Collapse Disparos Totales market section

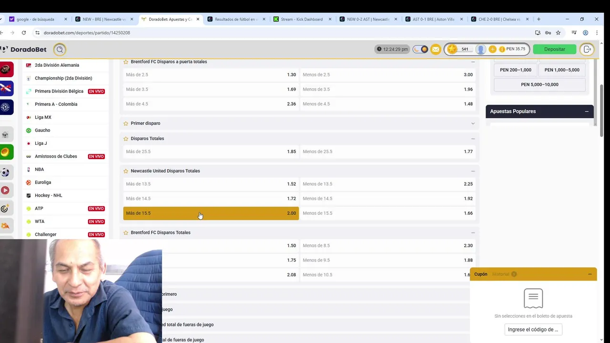[x=473, y=139]
